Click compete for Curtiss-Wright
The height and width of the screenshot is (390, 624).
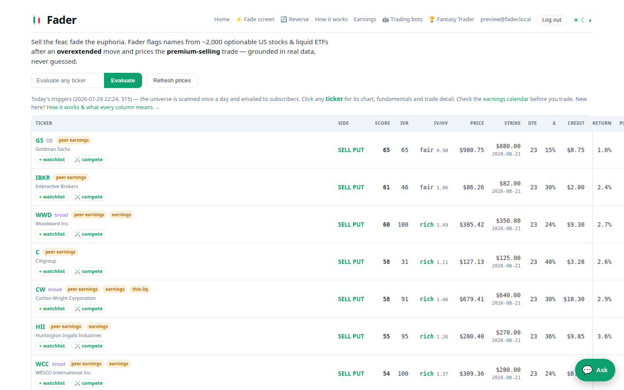89,309
